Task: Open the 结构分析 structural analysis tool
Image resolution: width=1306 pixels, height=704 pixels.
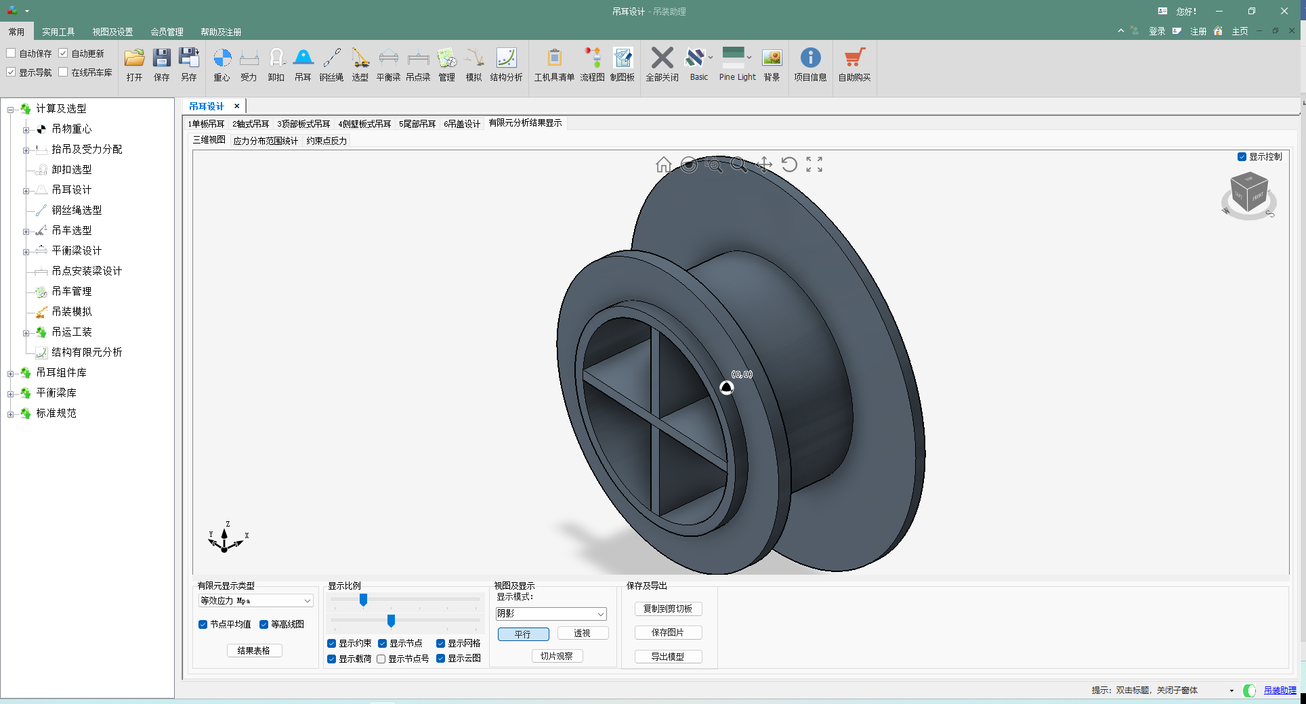Action: click(x=506, y=64)
